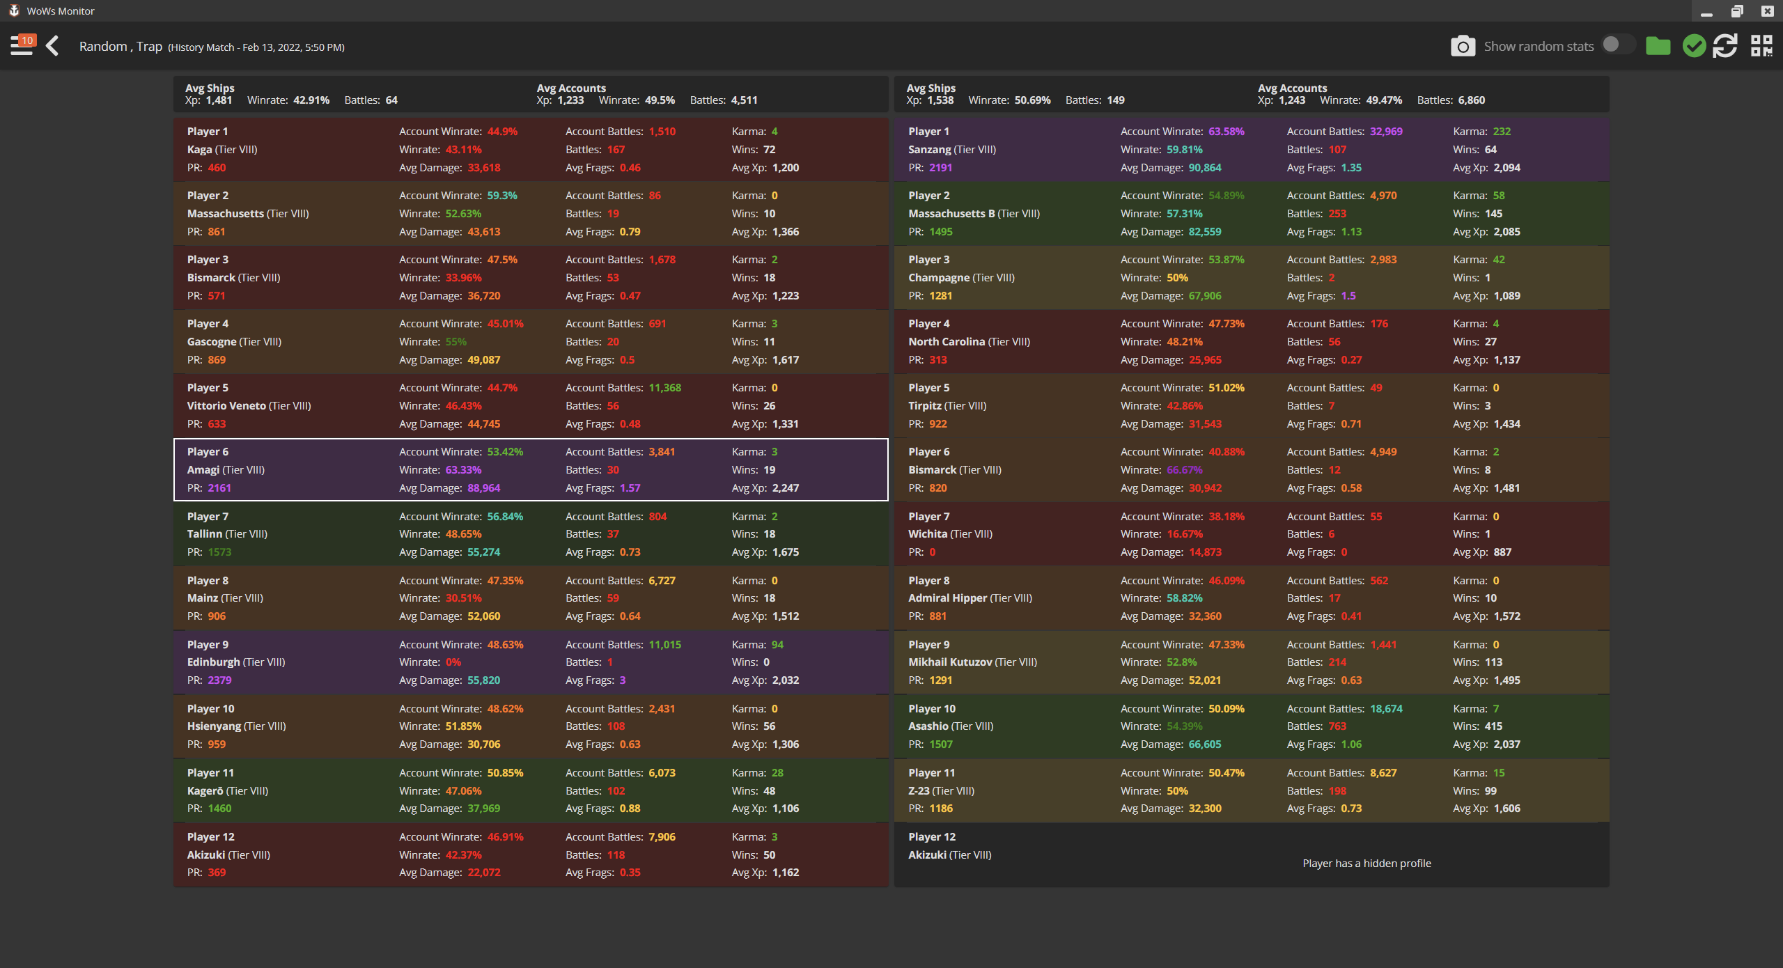Screen dimensions: 1783x968
Task: Enable the Show random stats toggle
Action: (x=1617, y=45)
